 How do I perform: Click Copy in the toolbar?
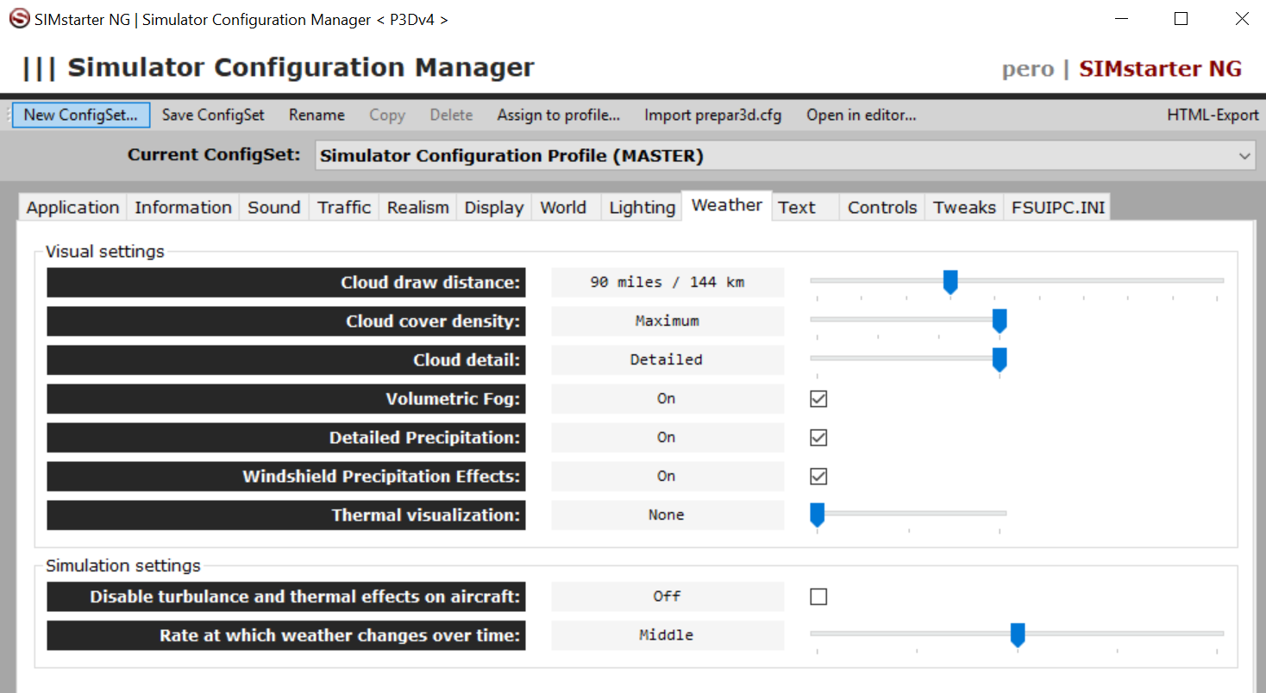click(x=387, y=115)
